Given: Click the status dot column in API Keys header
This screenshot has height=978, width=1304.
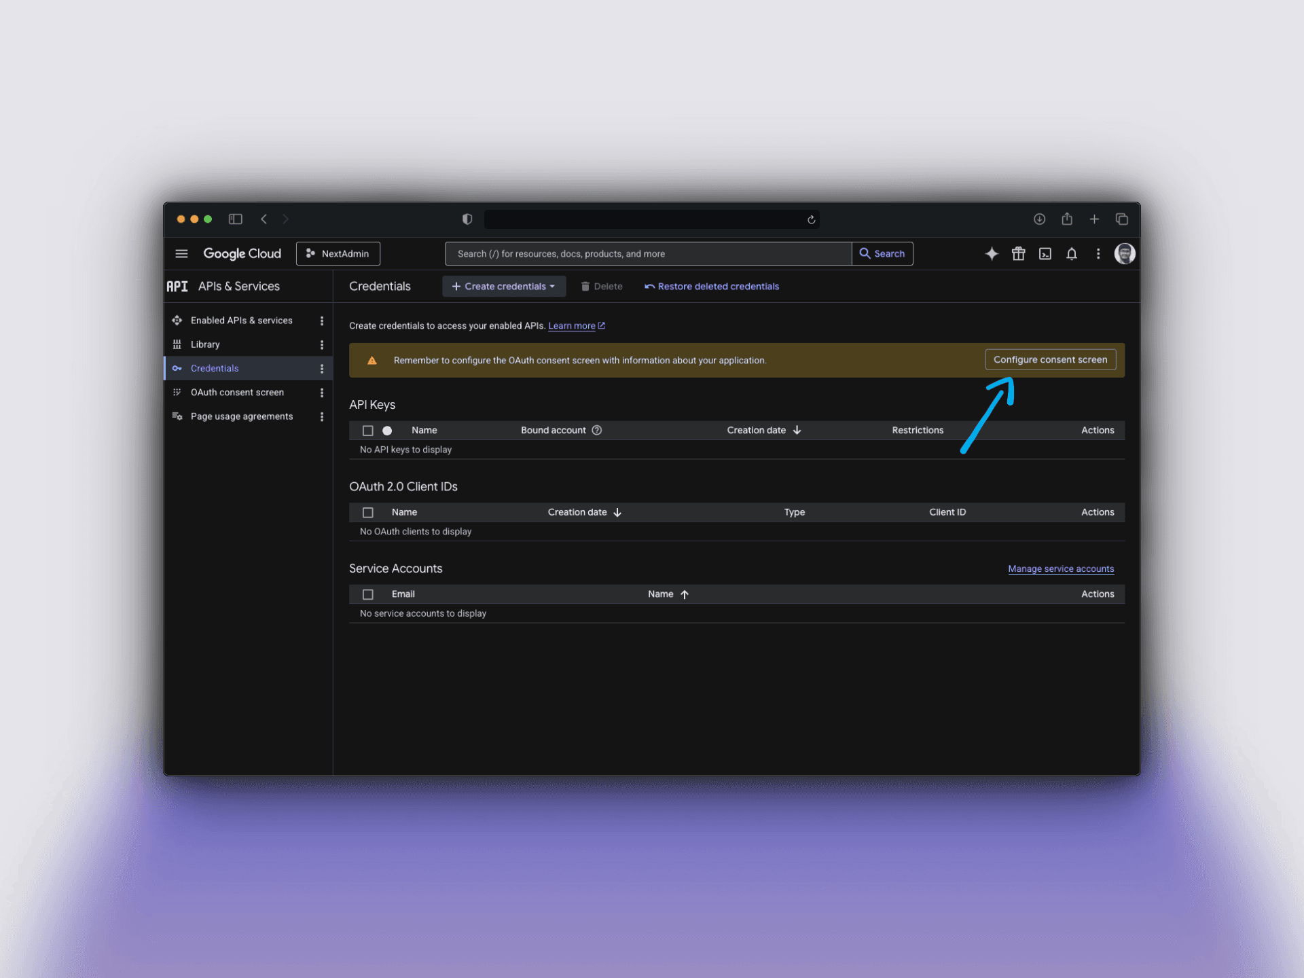Looking at the screenshot, I should [387, 431].
